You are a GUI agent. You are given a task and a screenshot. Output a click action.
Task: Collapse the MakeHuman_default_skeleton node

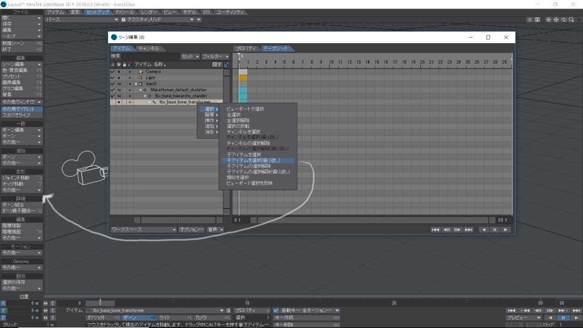pyautogui.click(x=140, y=90)
